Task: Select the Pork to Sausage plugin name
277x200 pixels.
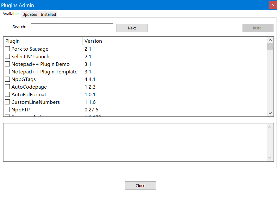Action: (30, 49)
